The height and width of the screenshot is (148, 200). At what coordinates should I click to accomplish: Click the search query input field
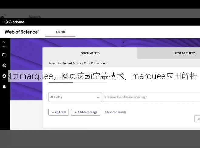tap(151, 97)
